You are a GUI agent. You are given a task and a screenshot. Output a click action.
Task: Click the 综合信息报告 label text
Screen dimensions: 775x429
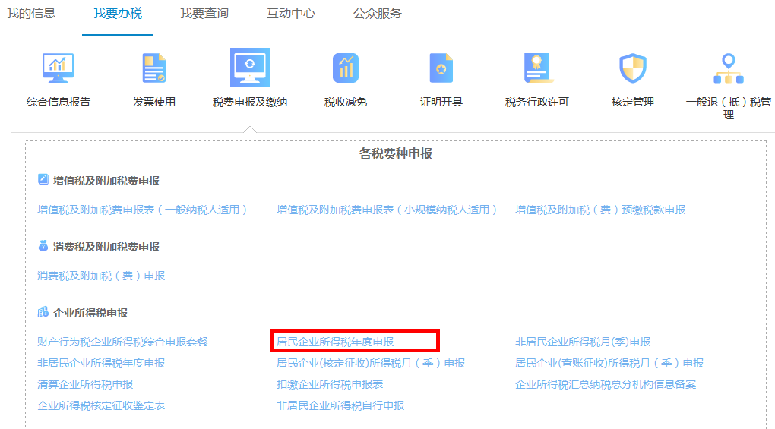[x=58, y=103]
